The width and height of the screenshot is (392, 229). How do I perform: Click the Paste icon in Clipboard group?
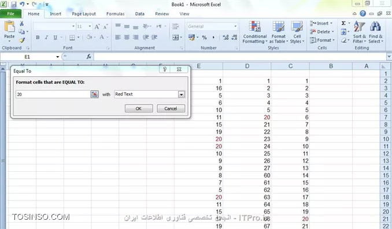click(9, 27)
